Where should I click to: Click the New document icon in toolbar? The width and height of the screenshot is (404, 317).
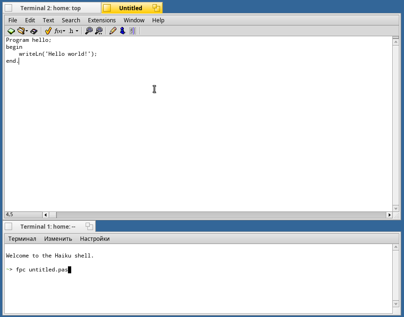click(11, 31)
